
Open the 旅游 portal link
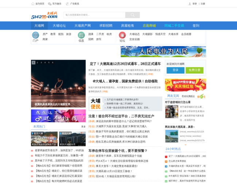pyautogui.click(x=69, y=34)
